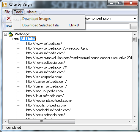Click the vertical scrollbar thumb
Screen dimensions: 140x132
pyautogui.click(x=135, y=39)
